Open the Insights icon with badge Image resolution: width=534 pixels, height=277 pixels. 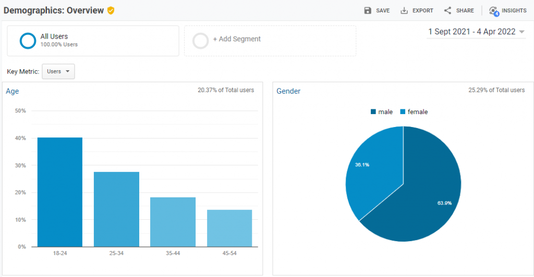(x=493, y=11)
